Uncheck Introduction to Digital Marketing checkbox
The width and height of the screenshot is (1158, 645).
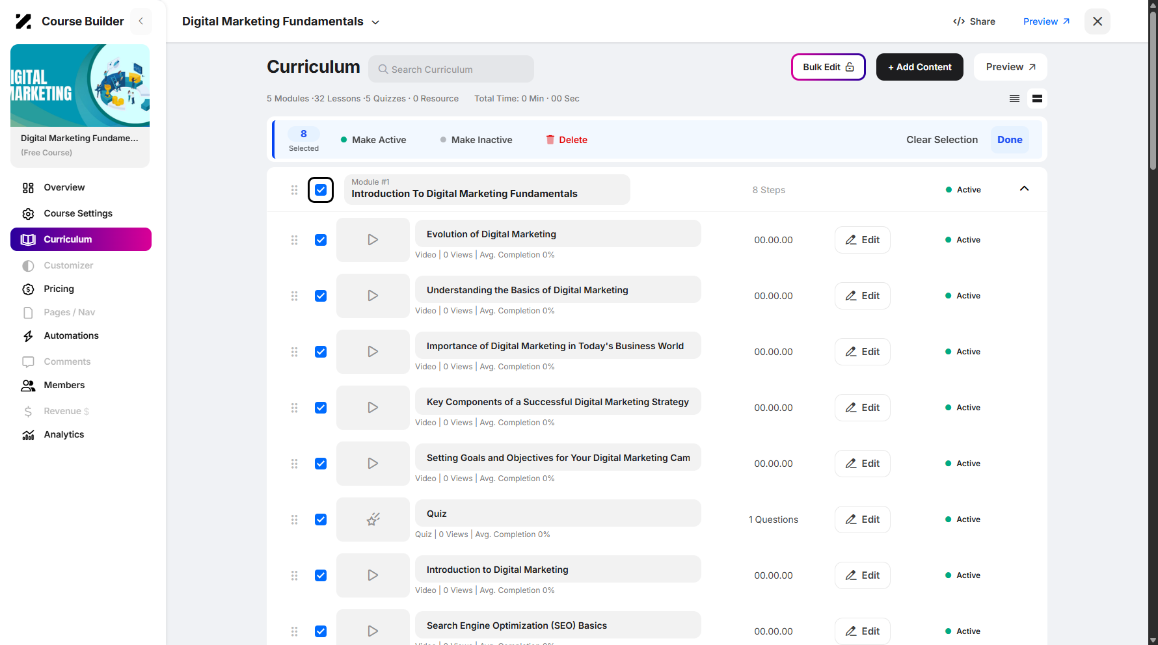[321, 575]
